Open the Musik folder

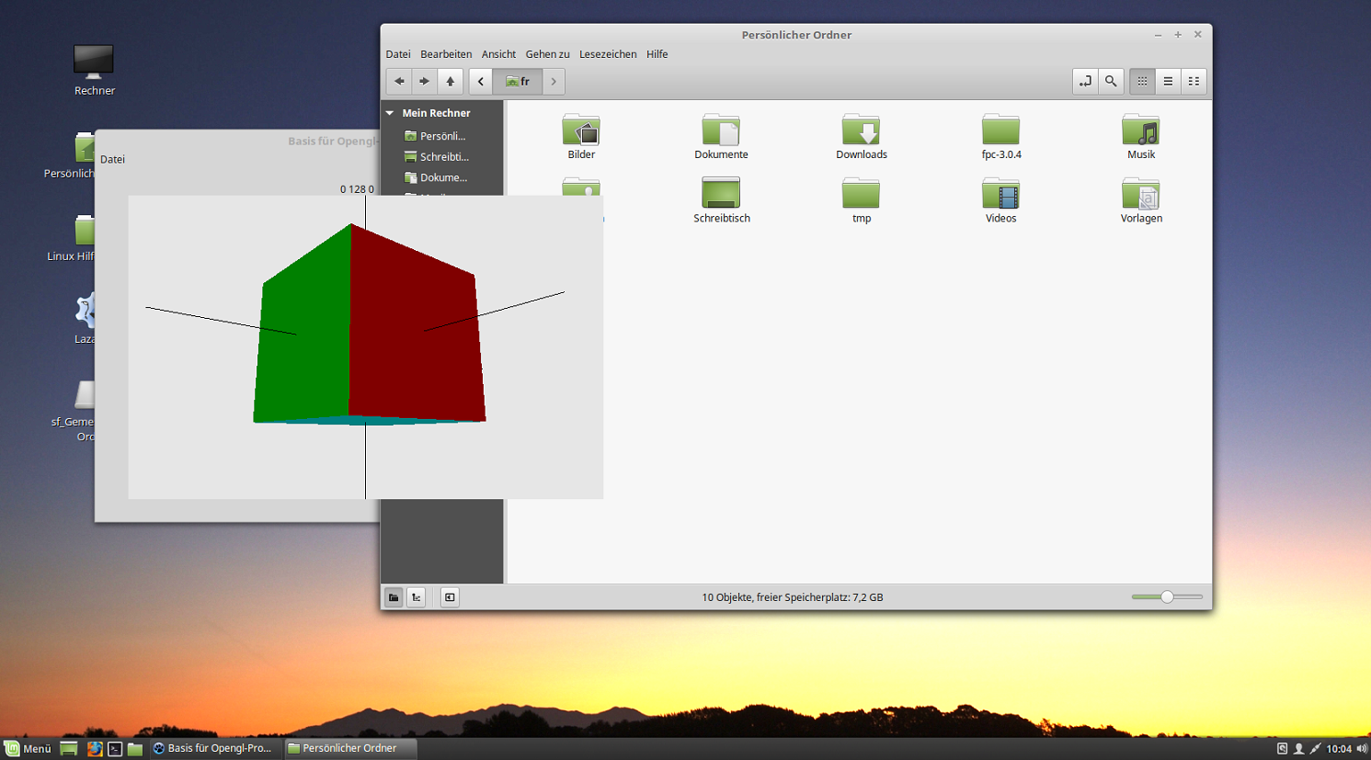pos(1140,137)
